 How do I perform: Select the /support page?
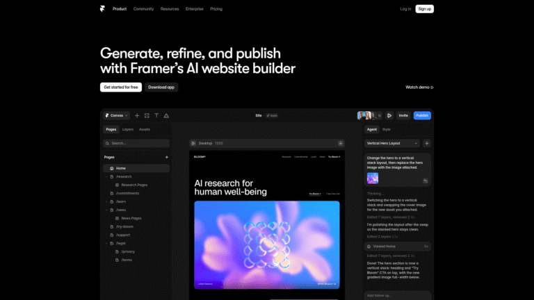123,235
